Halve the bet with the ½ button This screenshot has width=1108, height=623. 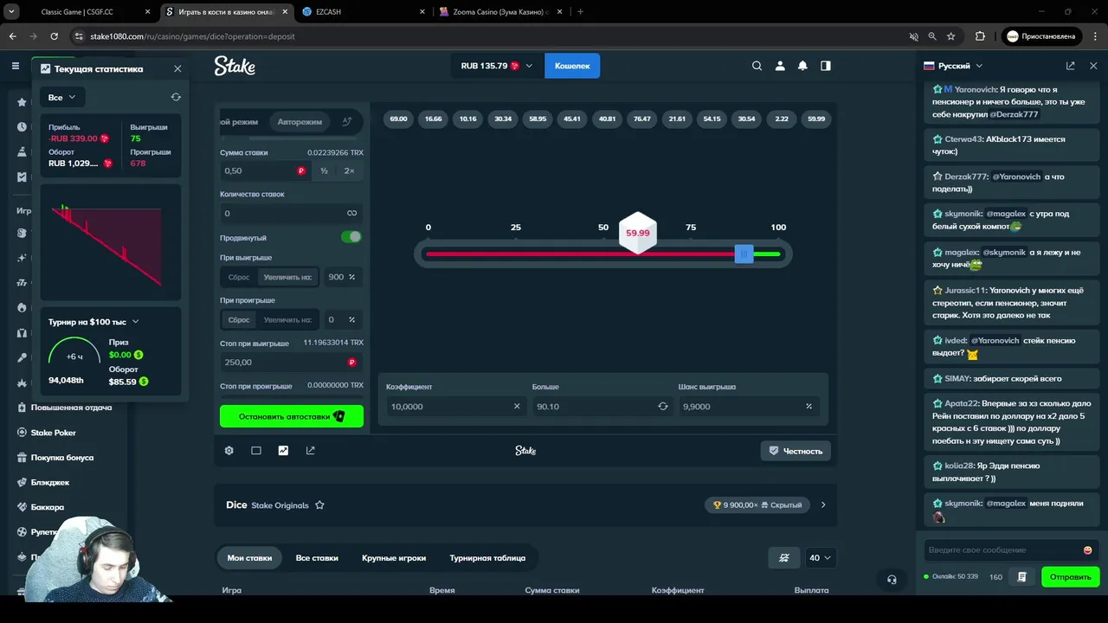click(x=325, y=171)
